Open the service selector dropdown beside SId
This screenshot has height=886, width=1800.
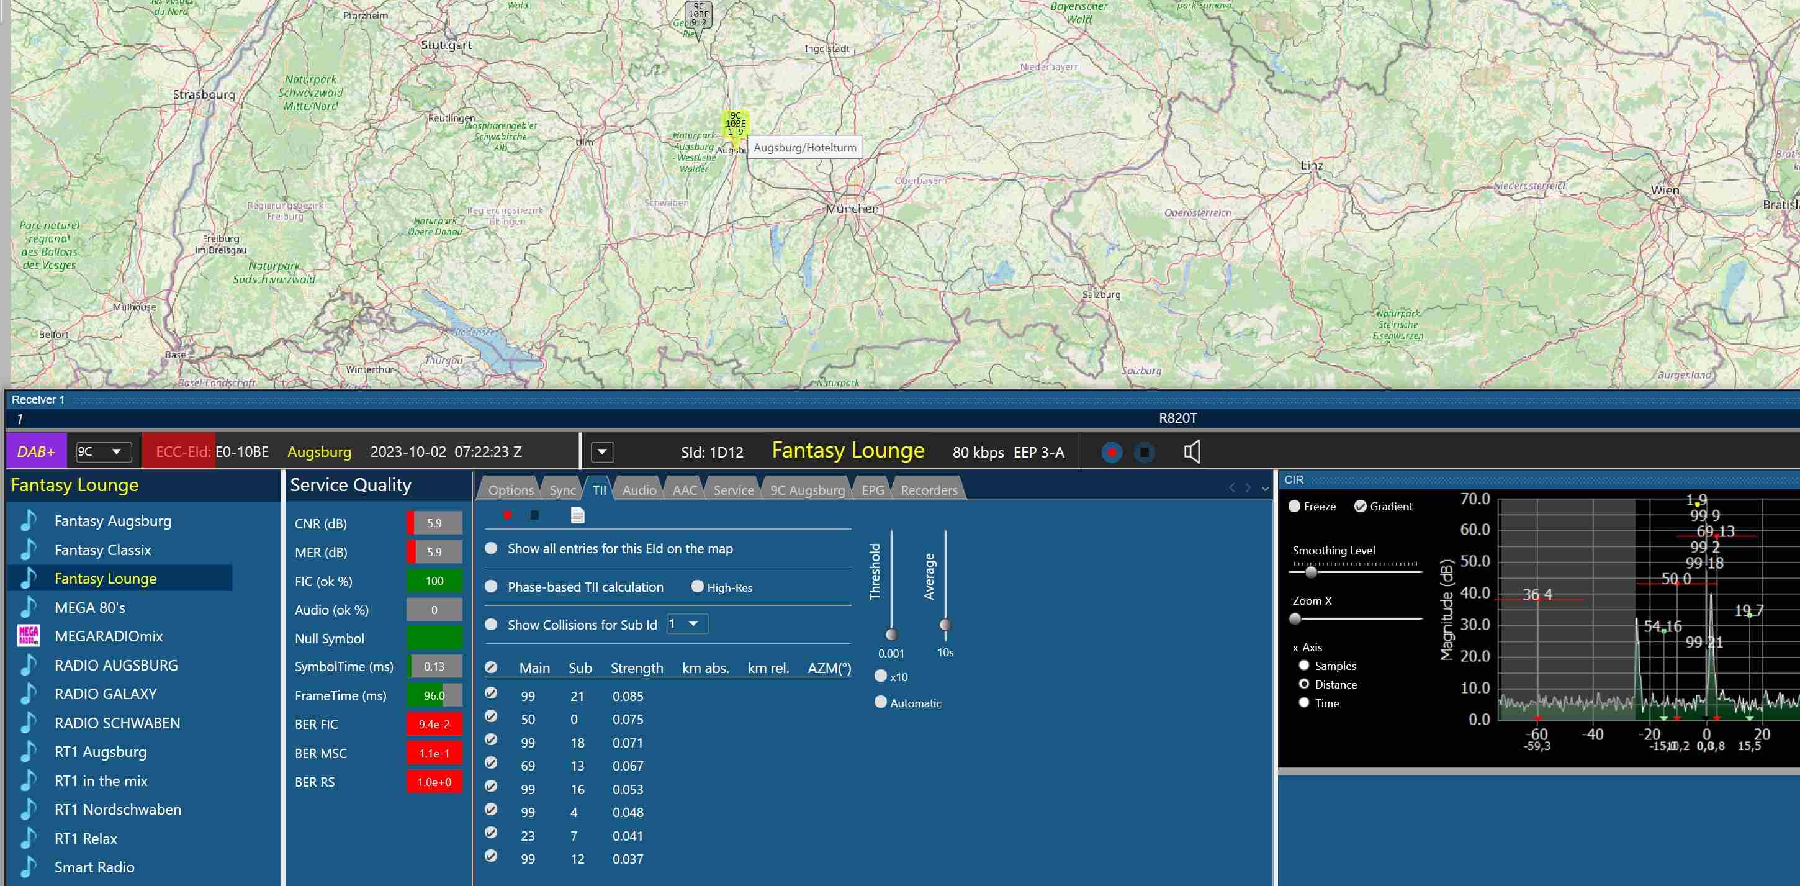tap(602, 452)
